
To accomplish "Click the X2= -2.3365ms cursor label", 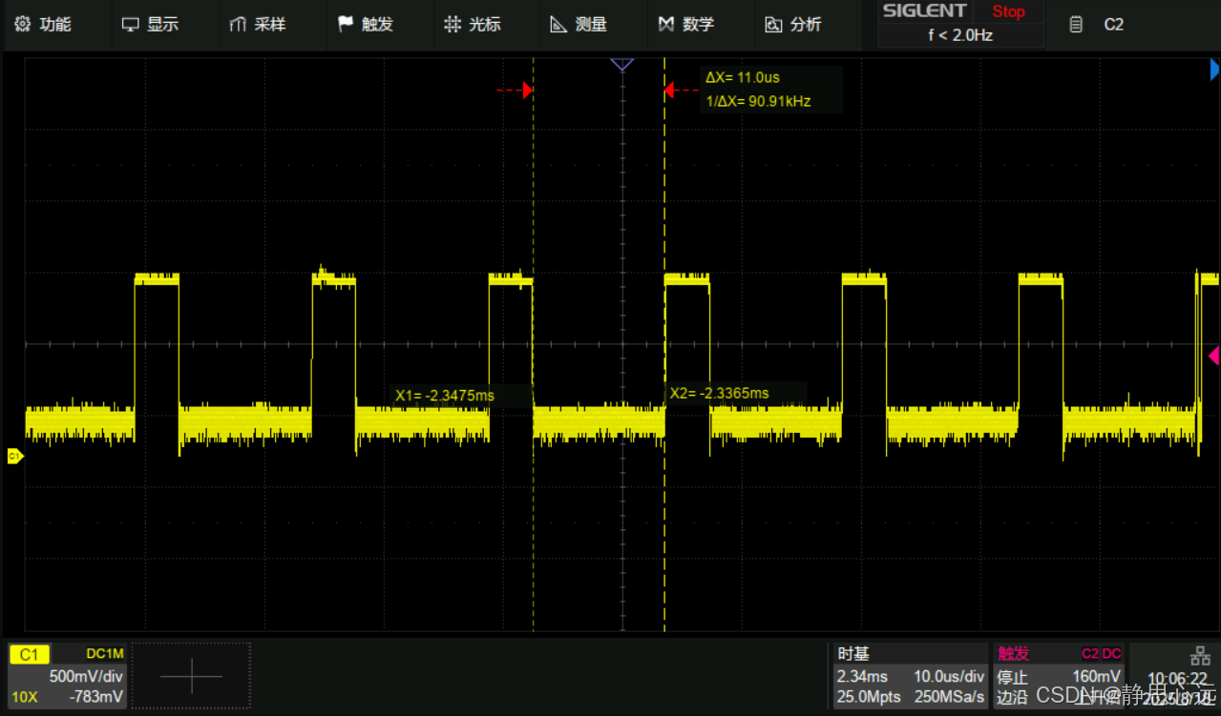I will 720,393.
